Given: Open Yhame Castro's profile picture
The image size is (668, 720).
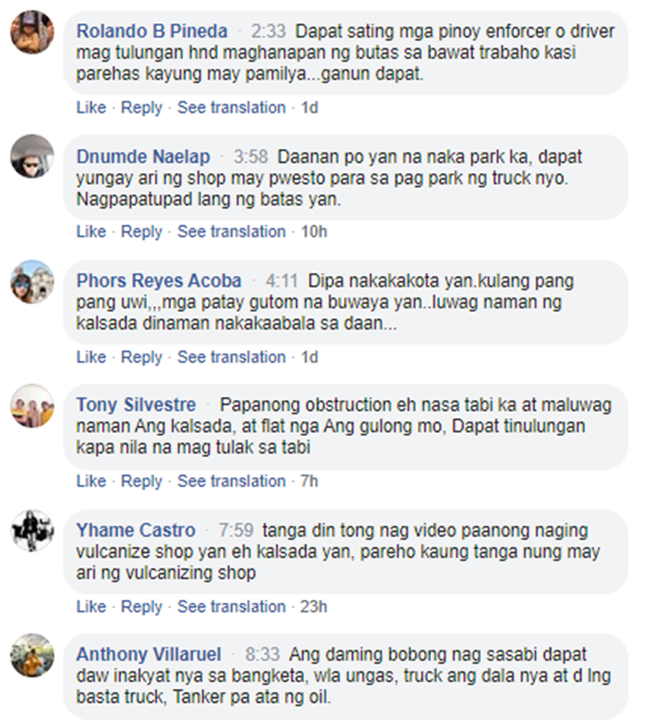Looking at the screenshot, I should [x=32, y=530].
